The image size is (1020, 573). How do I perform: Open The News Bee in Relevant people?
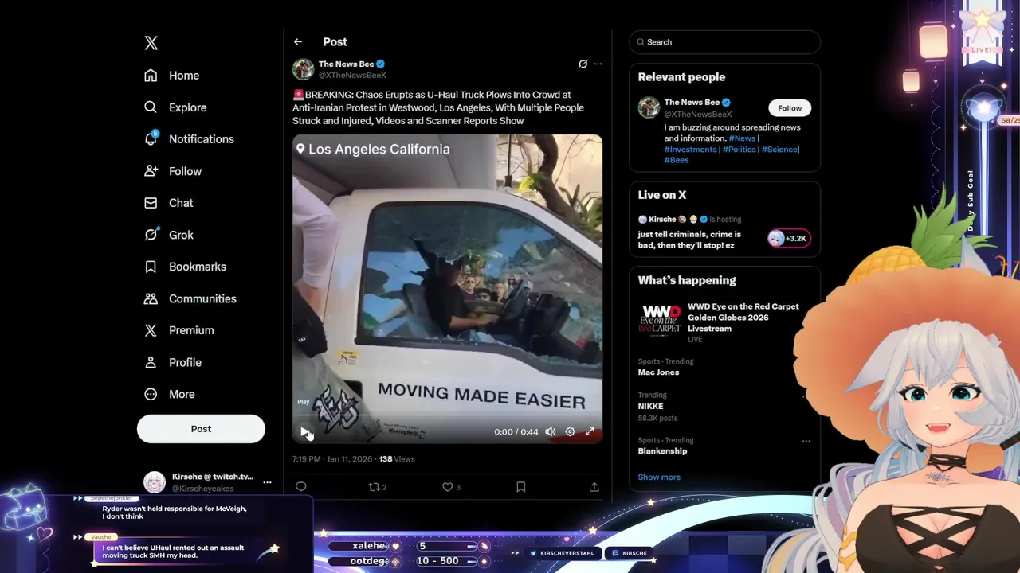692,102
